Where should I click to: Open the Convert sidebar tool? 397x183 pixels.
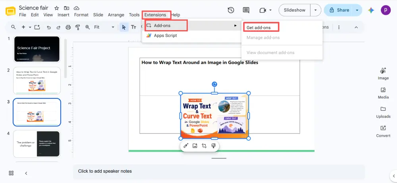[x=383, y=132]
